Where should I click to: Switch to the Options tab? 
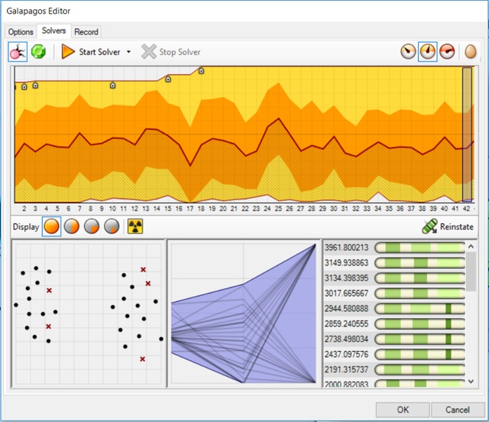point(21,32)
